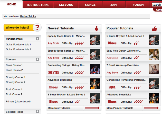Expand the Selected Topics section arrow
The height and width of the screenshot is (114, 162).
pos(37,111)
